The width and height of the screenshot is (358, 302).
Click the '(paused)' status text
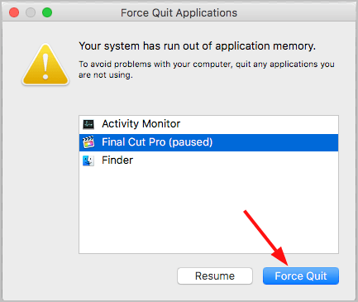point(191,142)
